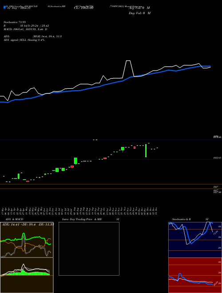Viewport: 222px width, 293px height.
Task: Click the 'ADX: (MGR) 14.4, 38.4, 51.3' line
Action: [x=33, y=36]
